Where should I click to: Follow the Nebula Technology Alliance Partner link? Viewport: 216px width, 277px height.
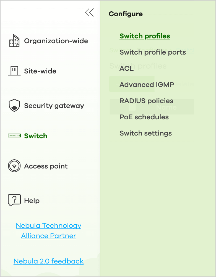(x=48, y=230)
